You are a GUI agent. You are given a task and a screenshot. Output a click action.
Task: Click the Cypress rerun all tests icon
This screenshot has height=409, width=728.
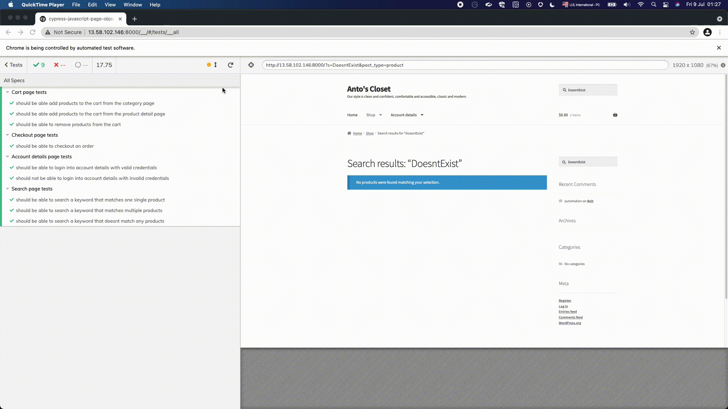point(230,65)
